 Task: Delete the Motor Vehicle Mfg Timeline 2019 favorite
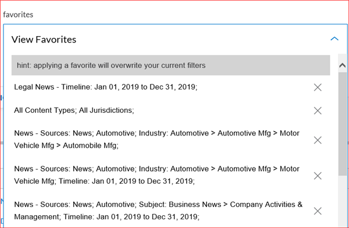[318, 176]
